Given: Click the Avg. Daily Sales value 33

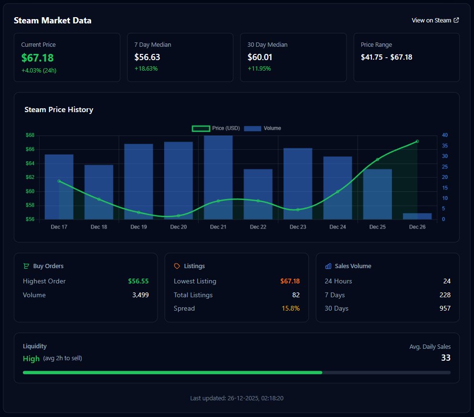Looking at the screenshot, I should [446, 358].
